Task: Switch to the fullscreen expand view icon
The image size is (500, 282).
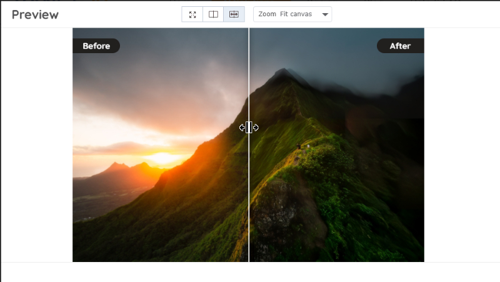Action: (x=192, y=14)
